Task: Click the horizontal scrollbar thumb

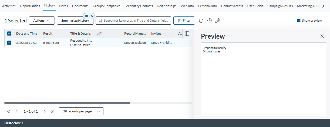Action: 67,103
